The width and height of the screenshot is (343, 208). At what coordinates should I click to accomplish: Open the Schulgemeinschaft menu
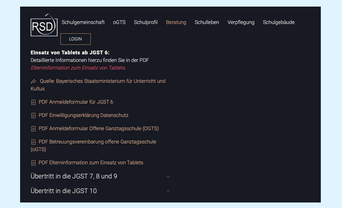(83, 22)
